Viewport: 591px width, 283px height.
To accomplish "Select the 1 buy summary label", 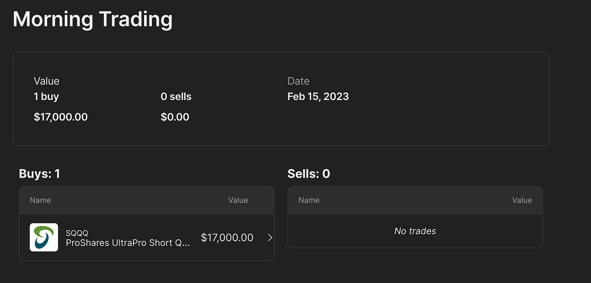I will tap(46, 96).
